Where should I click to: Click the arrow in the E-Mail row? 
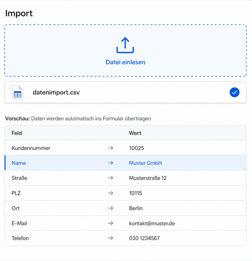[111, 223]
